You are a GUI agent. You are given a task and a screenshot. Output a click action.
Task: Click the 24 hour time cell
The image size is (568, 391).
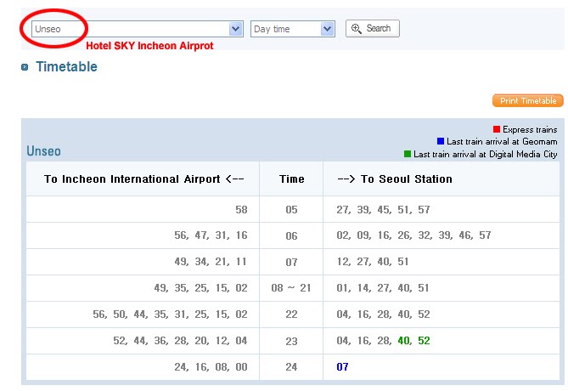[x=291, y=367]
